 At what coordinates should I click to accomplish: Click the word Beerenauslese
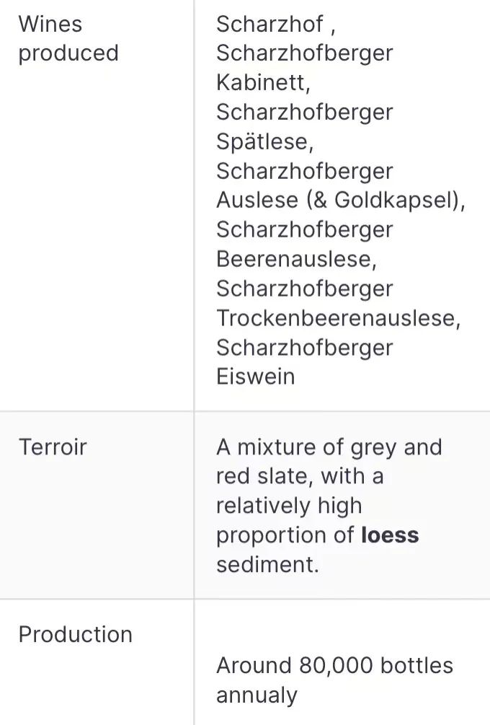click(x=295, y=258)
